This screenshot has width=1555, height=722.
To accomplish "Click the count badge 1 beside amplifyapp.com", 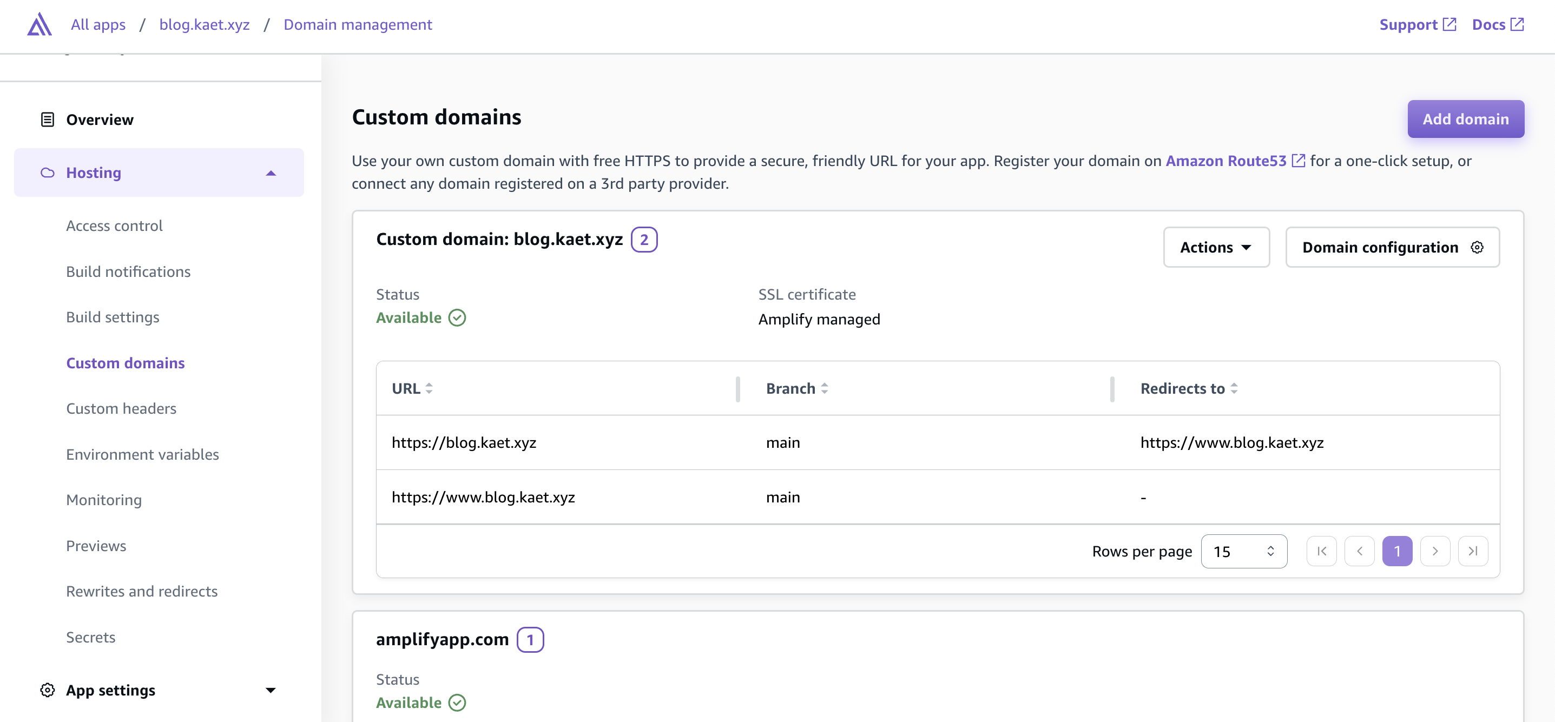I will point(530,639).
